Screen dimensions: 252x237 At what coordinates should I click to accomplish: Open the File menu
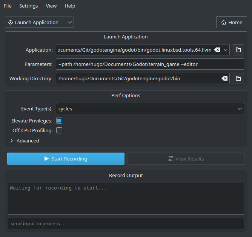pos(8,6)
